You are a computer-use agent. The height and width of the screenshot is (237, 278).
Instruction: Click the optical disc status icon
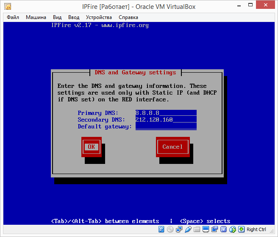pos(170,229)
